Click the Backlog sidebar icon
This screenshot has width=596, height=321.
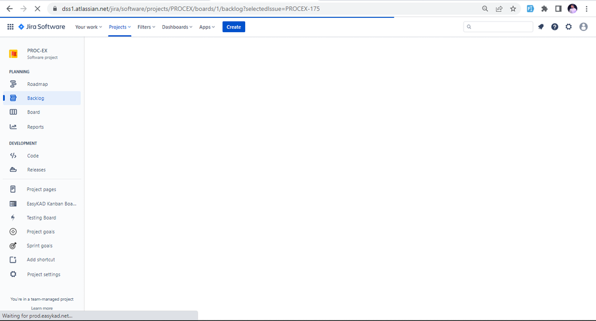[13, 98]
